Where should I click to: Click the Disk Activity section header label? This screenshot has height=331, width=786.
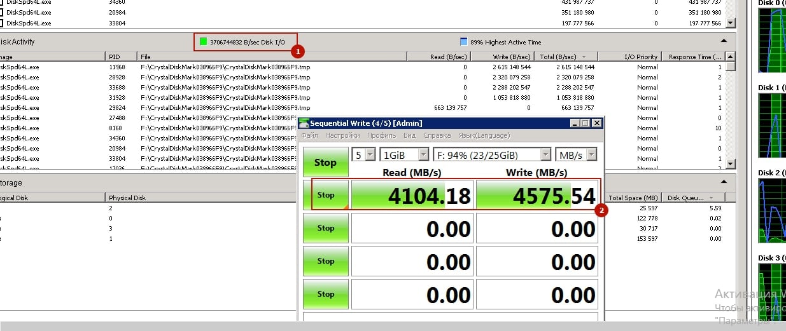coord(17,41)
